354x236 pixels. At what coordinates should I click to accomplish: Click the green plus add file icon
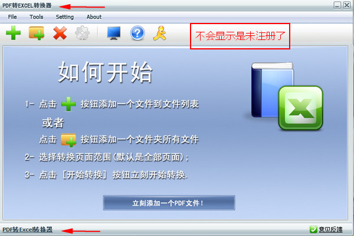14,33
